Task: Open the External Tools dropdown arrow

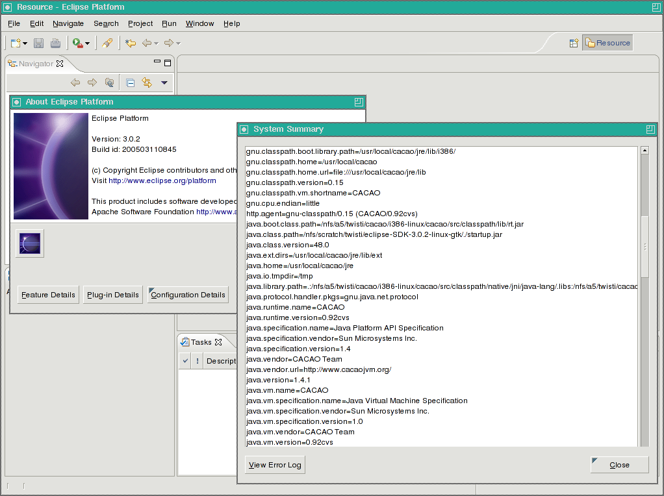Action: [x=87, y=43]
